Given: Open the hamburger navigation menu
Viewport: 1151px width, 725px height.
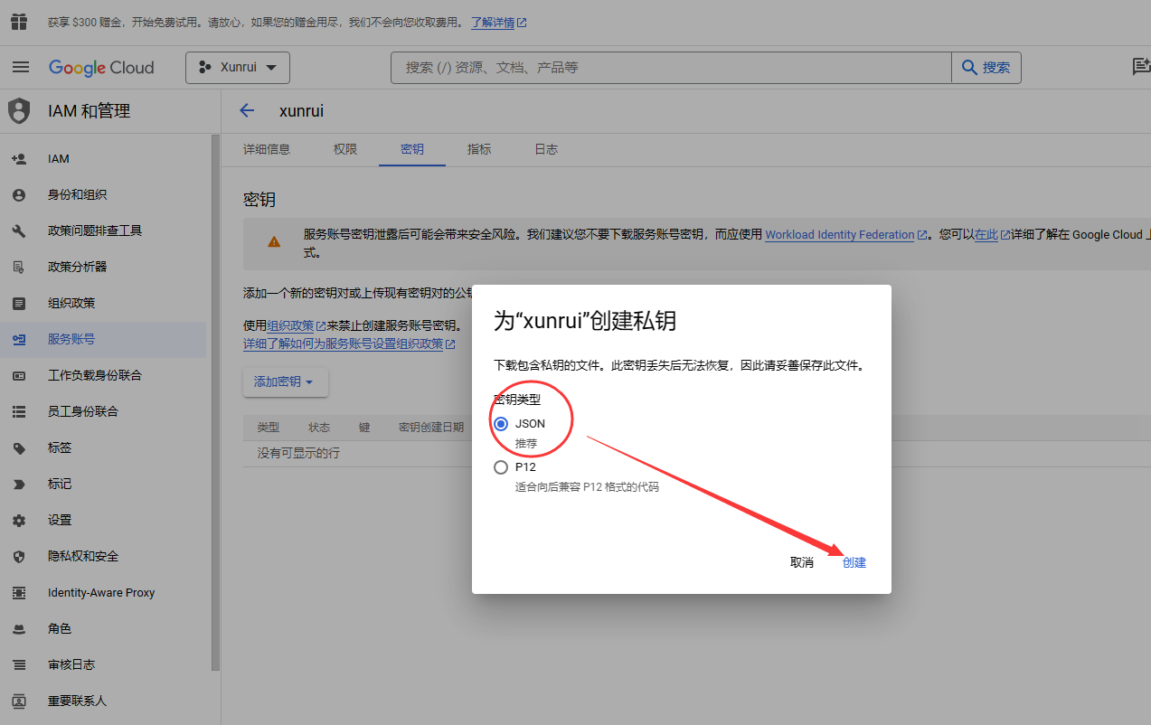Looking at the screenshot, I should (21, 68).
